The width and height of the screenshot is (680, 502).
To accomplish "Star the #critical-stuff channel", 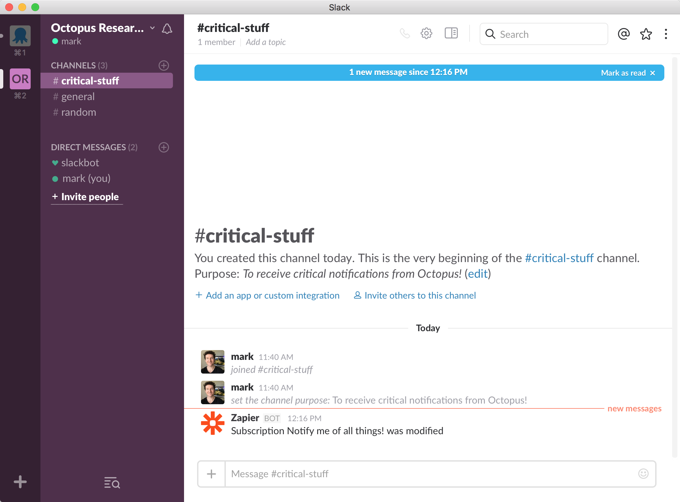I will (x=646, y=34).
